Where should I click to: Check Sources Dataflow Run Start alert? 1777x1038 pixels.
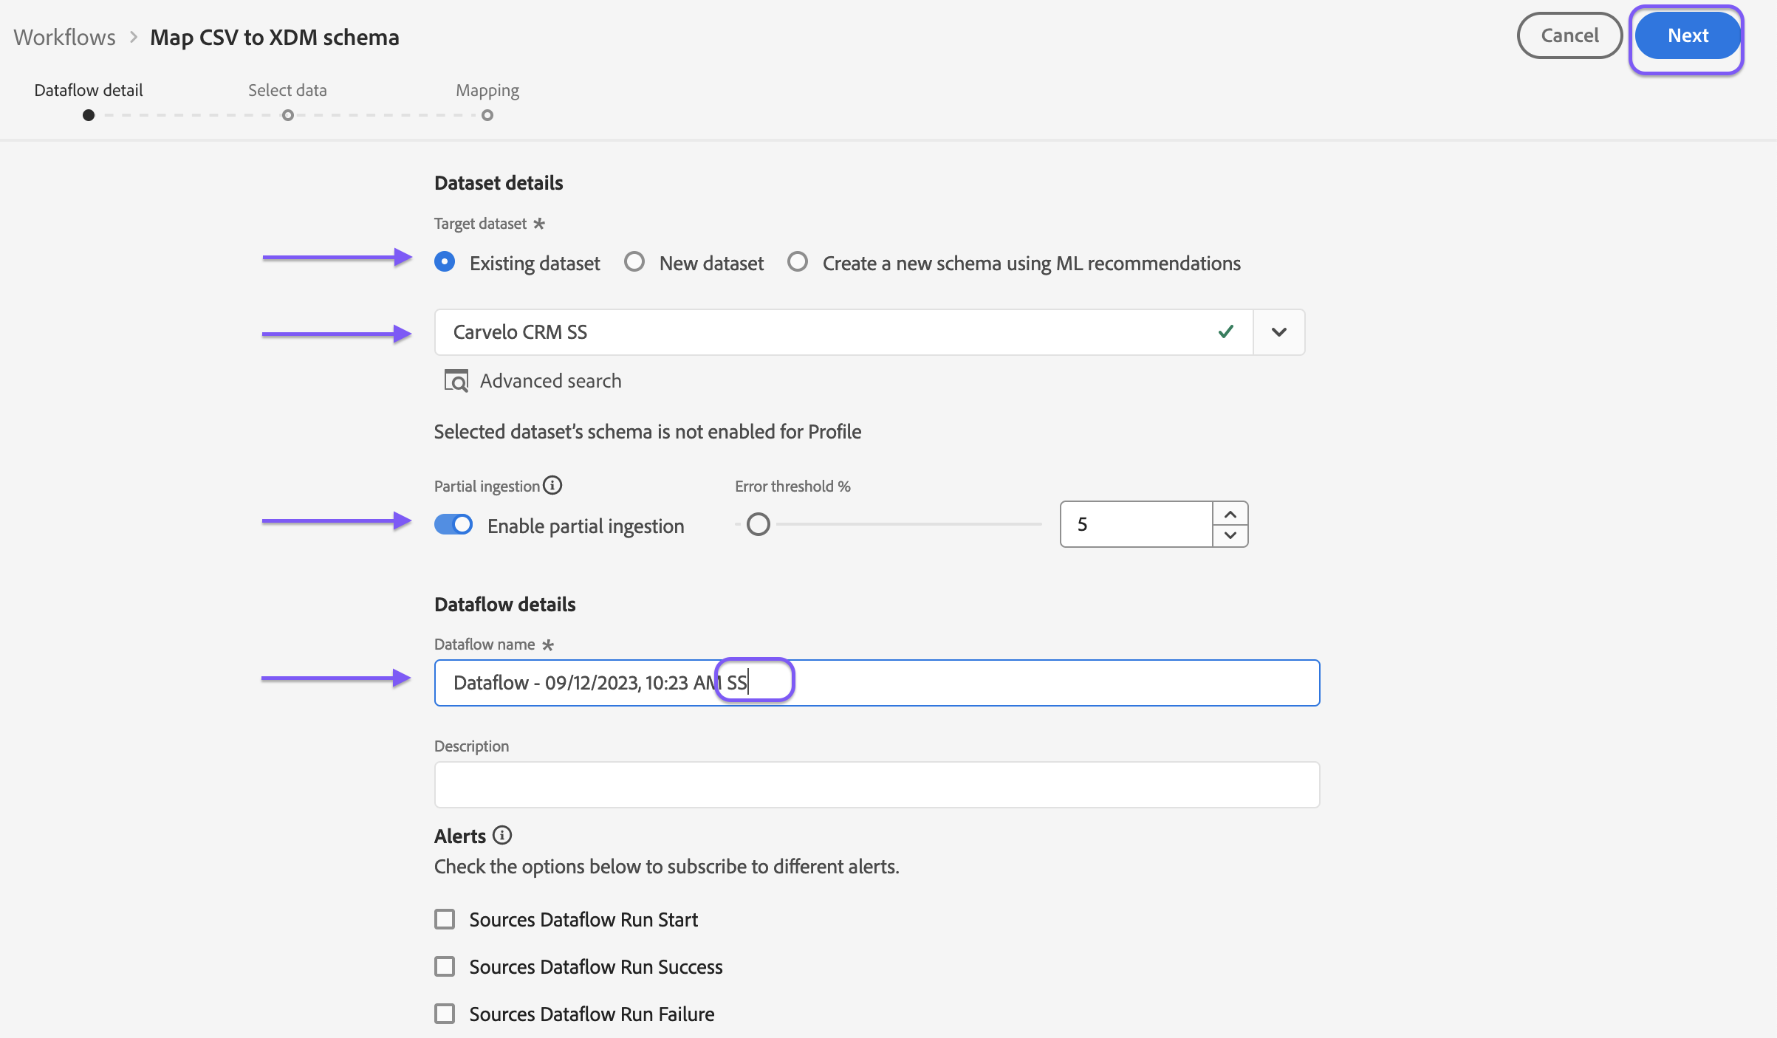click(x=445, y=919)
